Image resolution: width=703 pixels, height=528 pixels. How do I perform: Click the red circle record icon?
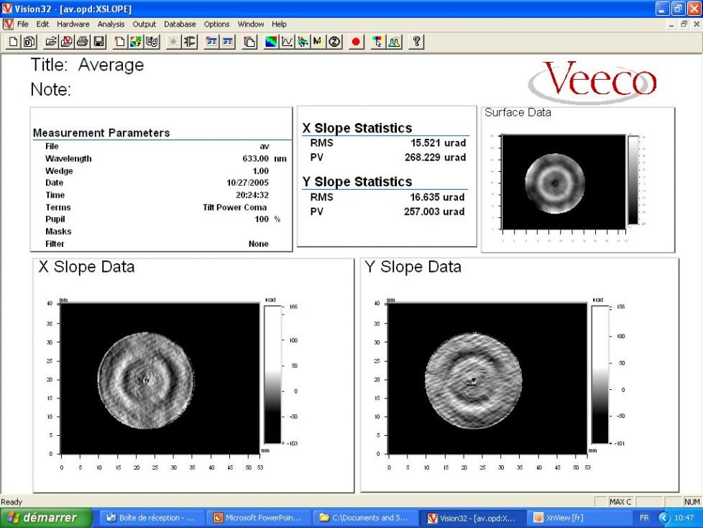(356, 42)
